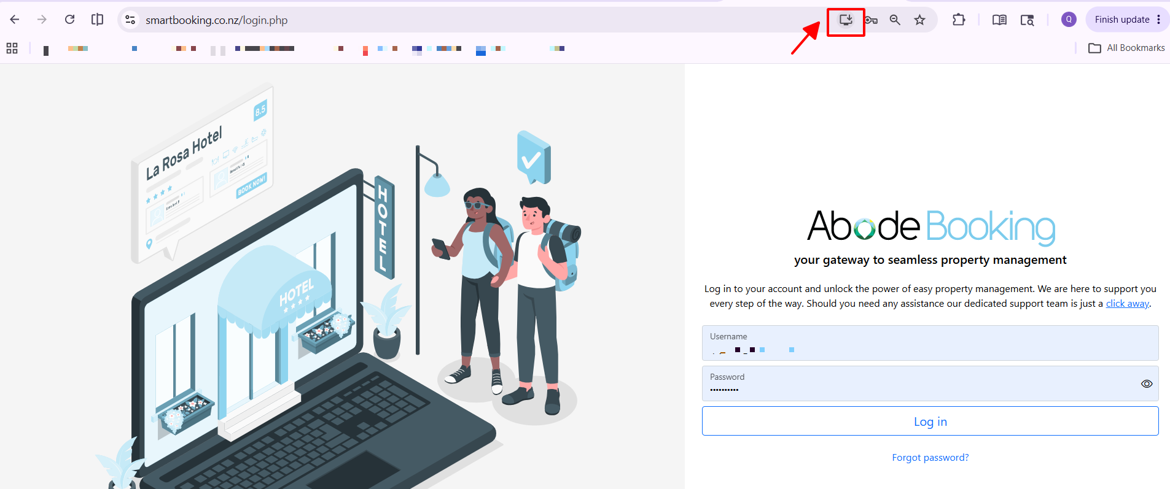Go forward to the next page
1170x489 pixels.
tap(42, 20)
